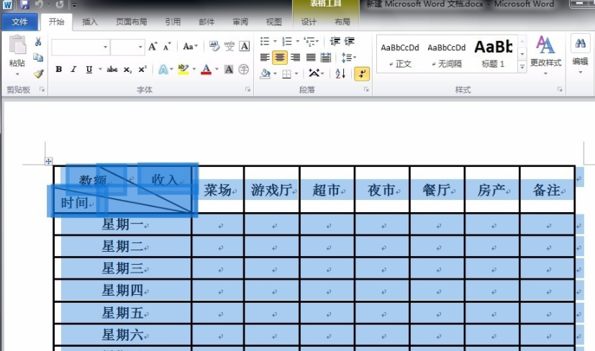The width and height of the screenshot is (595, 351).
Task: Click the Text Effects glowing A icon
Action: (163, 69)
